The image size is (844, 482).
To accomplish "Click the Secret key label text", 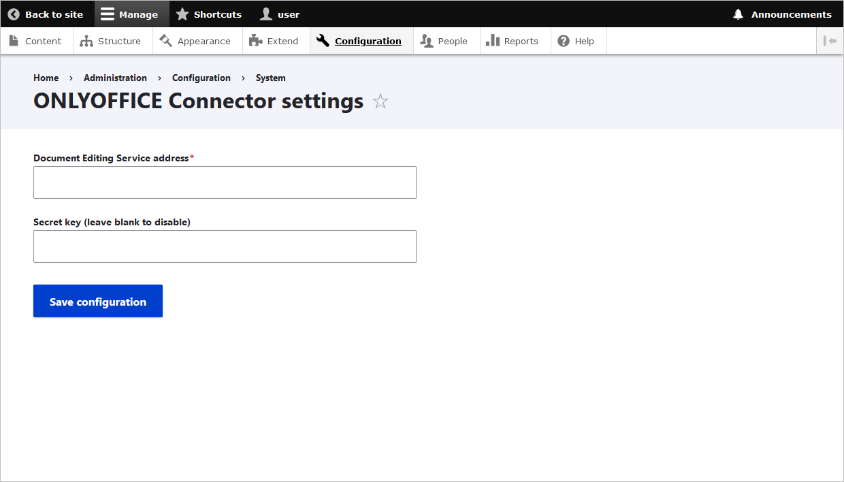I will (112, 222).
